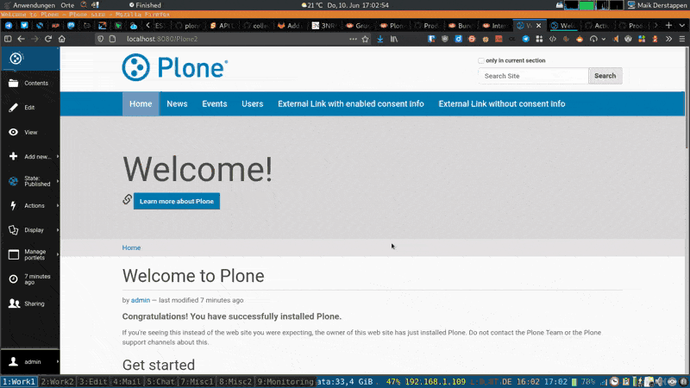
Task: Go back with Firefox back arrow
Action: coord(21,39)
